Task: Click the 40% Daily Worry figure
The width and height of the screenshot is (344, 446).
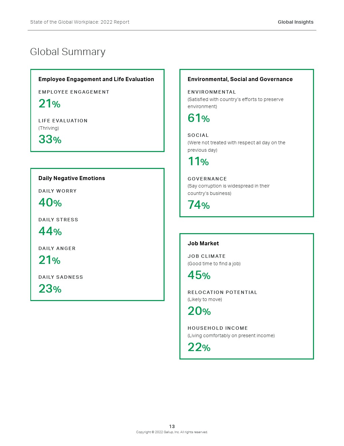Action: click(x=50, y=202)
